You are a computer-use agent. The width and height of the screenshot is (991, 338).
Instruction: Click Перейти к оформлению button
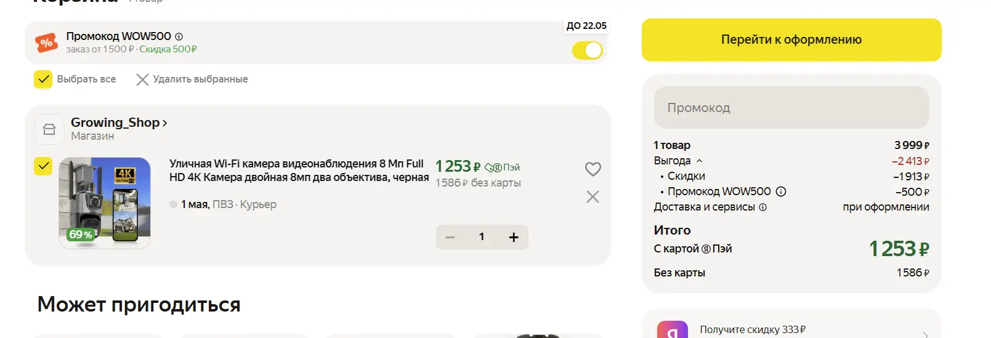(x=791, y=40)
